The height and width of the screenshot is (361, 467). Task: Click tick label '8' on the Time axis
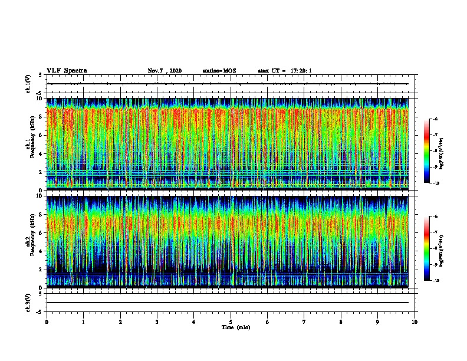click(x=341, y=322)
